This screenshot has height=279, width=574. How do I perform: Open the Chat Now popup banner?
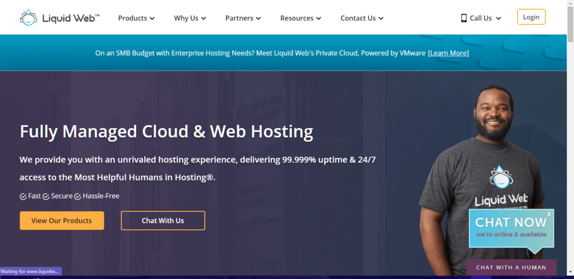[x=511, y=228]
